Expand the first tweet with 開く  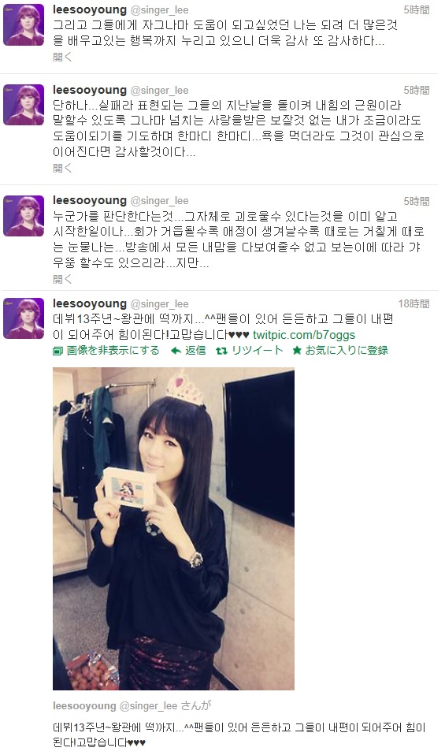62,57
